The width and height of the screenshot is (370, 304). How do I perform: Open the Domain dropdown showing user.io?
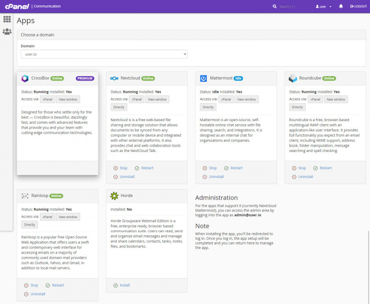(x=104, y=54)
